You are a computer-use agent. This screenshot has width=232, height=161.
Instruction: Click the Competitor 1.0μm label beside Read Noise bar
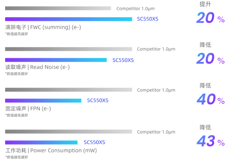click(x=156, y=49)
